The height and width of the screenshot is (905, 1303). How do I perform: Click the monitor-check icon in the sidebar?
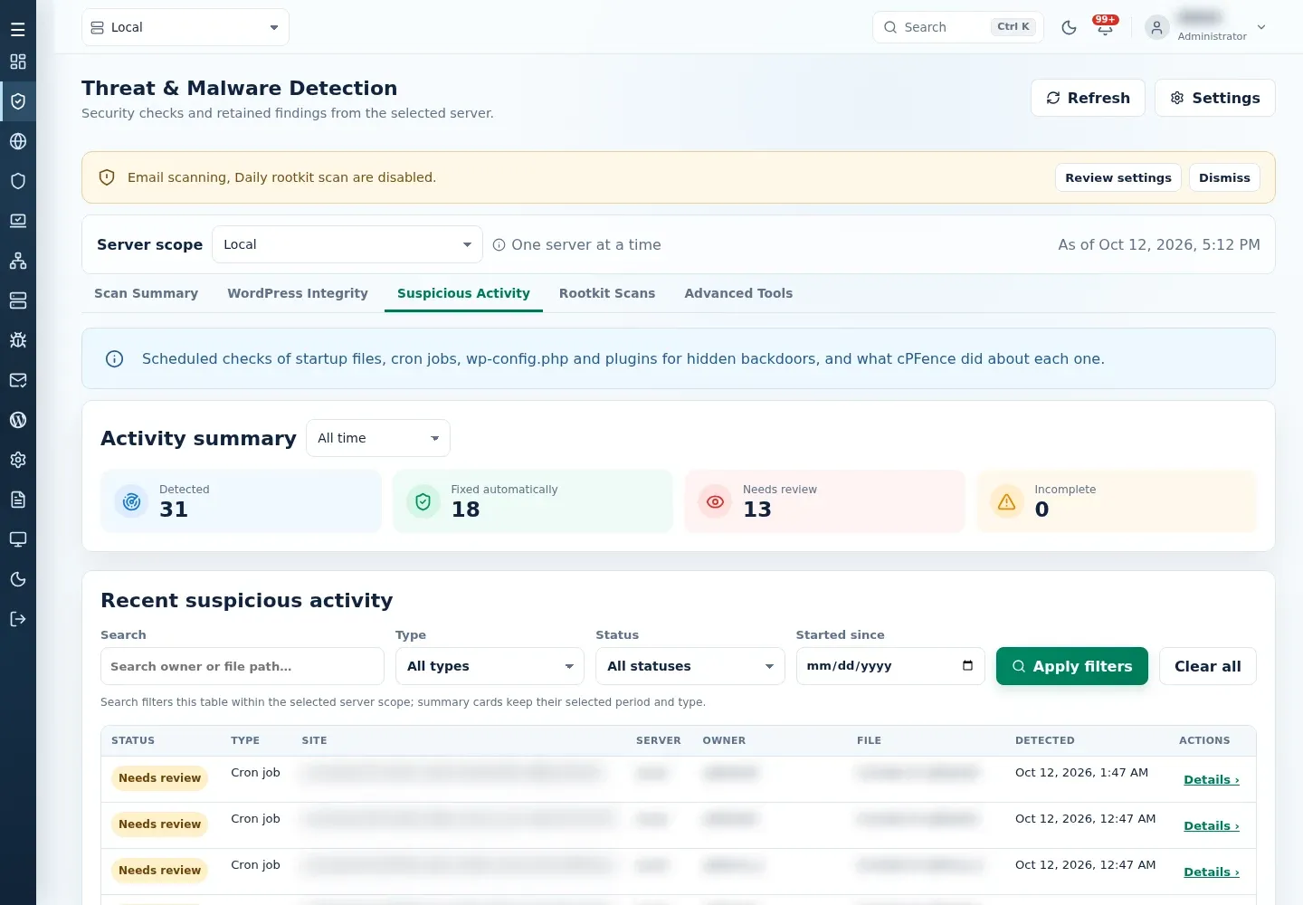[x=18, y=221]
